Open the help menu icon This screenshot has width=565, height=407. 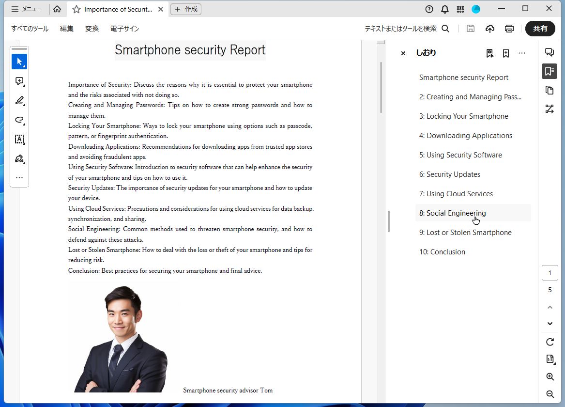429,9
